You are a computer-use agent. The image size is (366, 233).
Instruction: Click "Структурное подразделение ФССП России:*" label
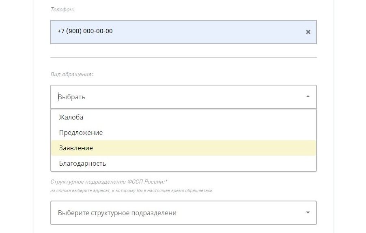(x=109, y=182)
